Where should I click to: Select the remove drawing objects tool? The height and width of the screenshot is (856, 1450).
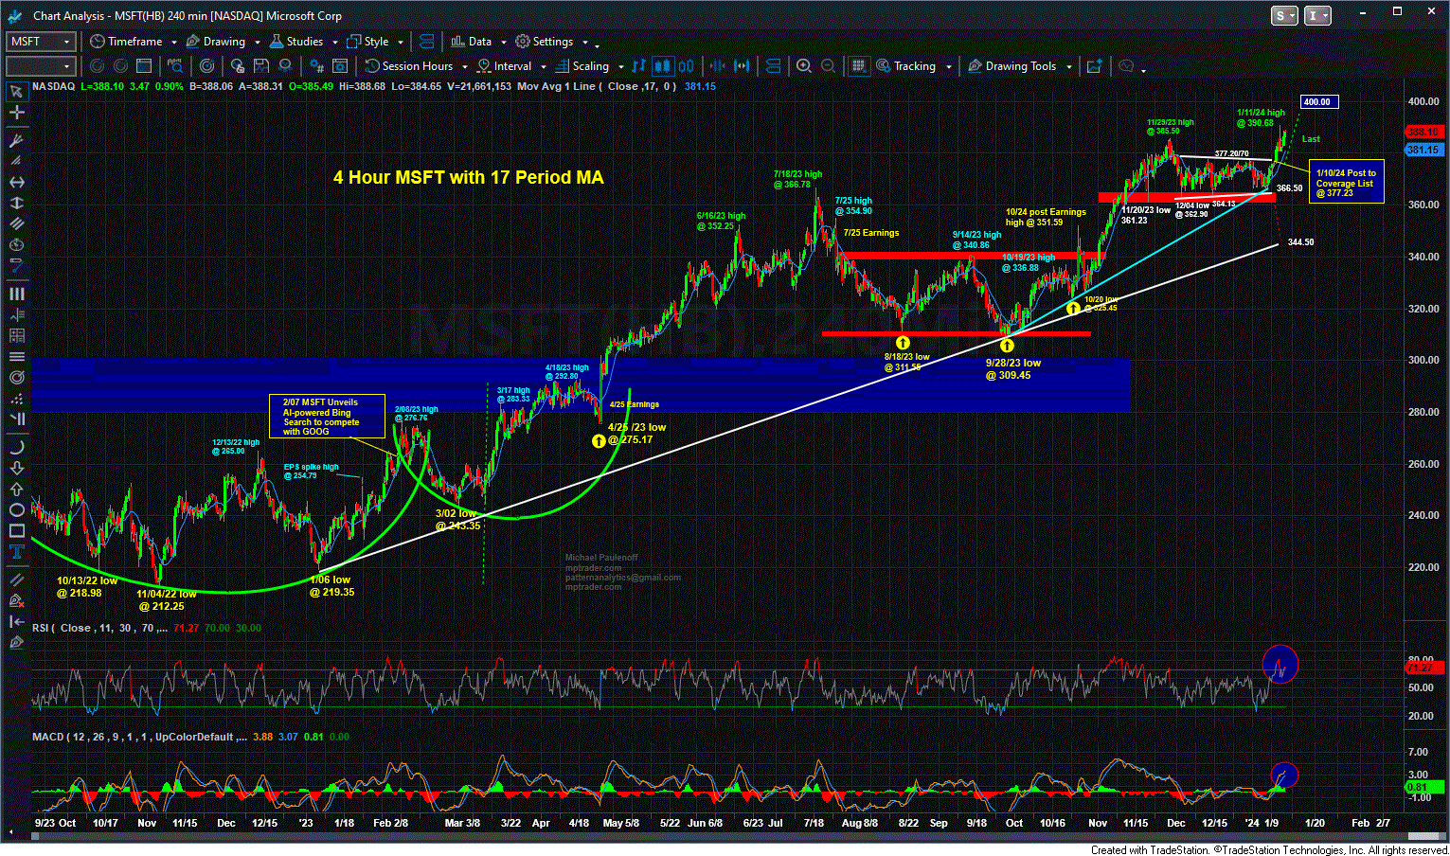[16, 600]
